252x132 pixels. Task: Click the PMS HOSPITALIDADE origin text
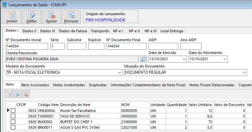click(x=105, y=20)
